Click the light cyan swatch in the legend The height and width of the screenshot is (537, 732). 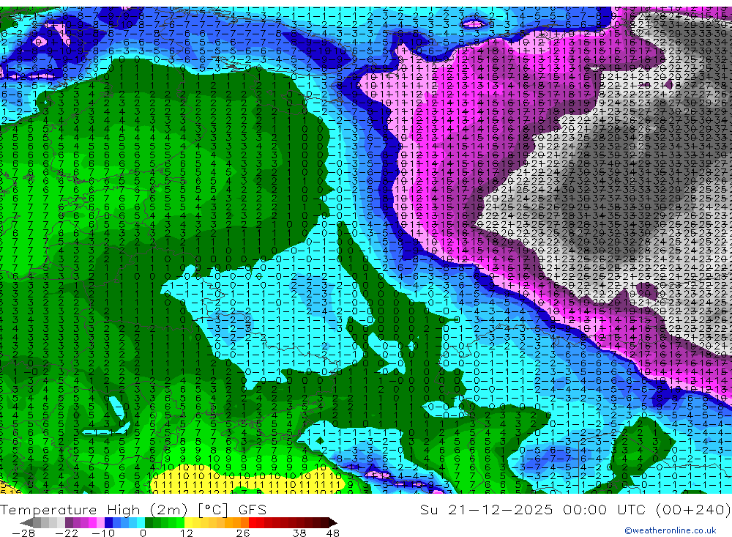coord(141,522)
